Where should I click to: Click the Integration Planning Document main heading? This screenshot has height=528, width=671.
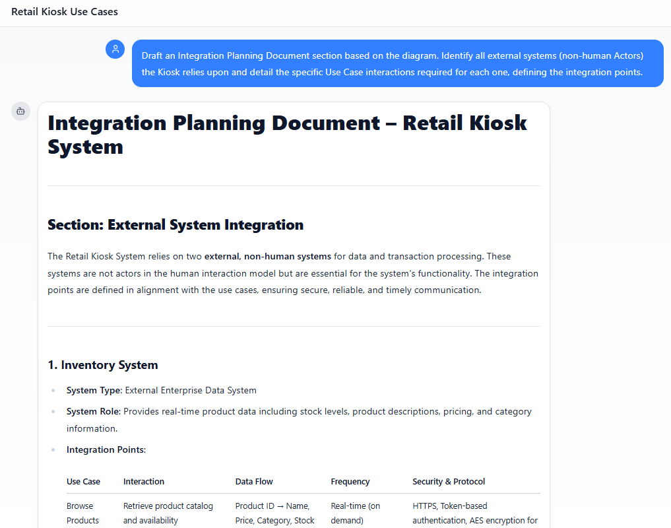click(x=287, y=134)
